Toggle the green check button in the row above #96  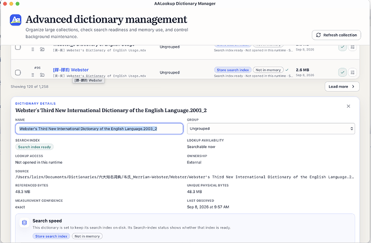tap(343, 47)
